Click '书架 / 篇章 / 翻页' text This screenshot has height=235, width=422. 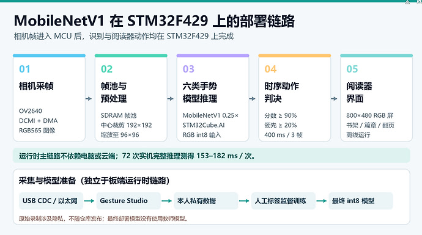point(370,125)
